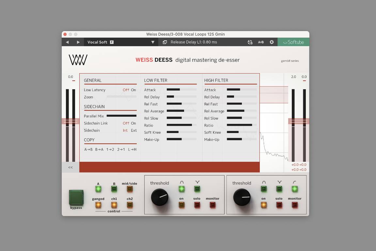Click the A=B copy icon

coord(261,42)
